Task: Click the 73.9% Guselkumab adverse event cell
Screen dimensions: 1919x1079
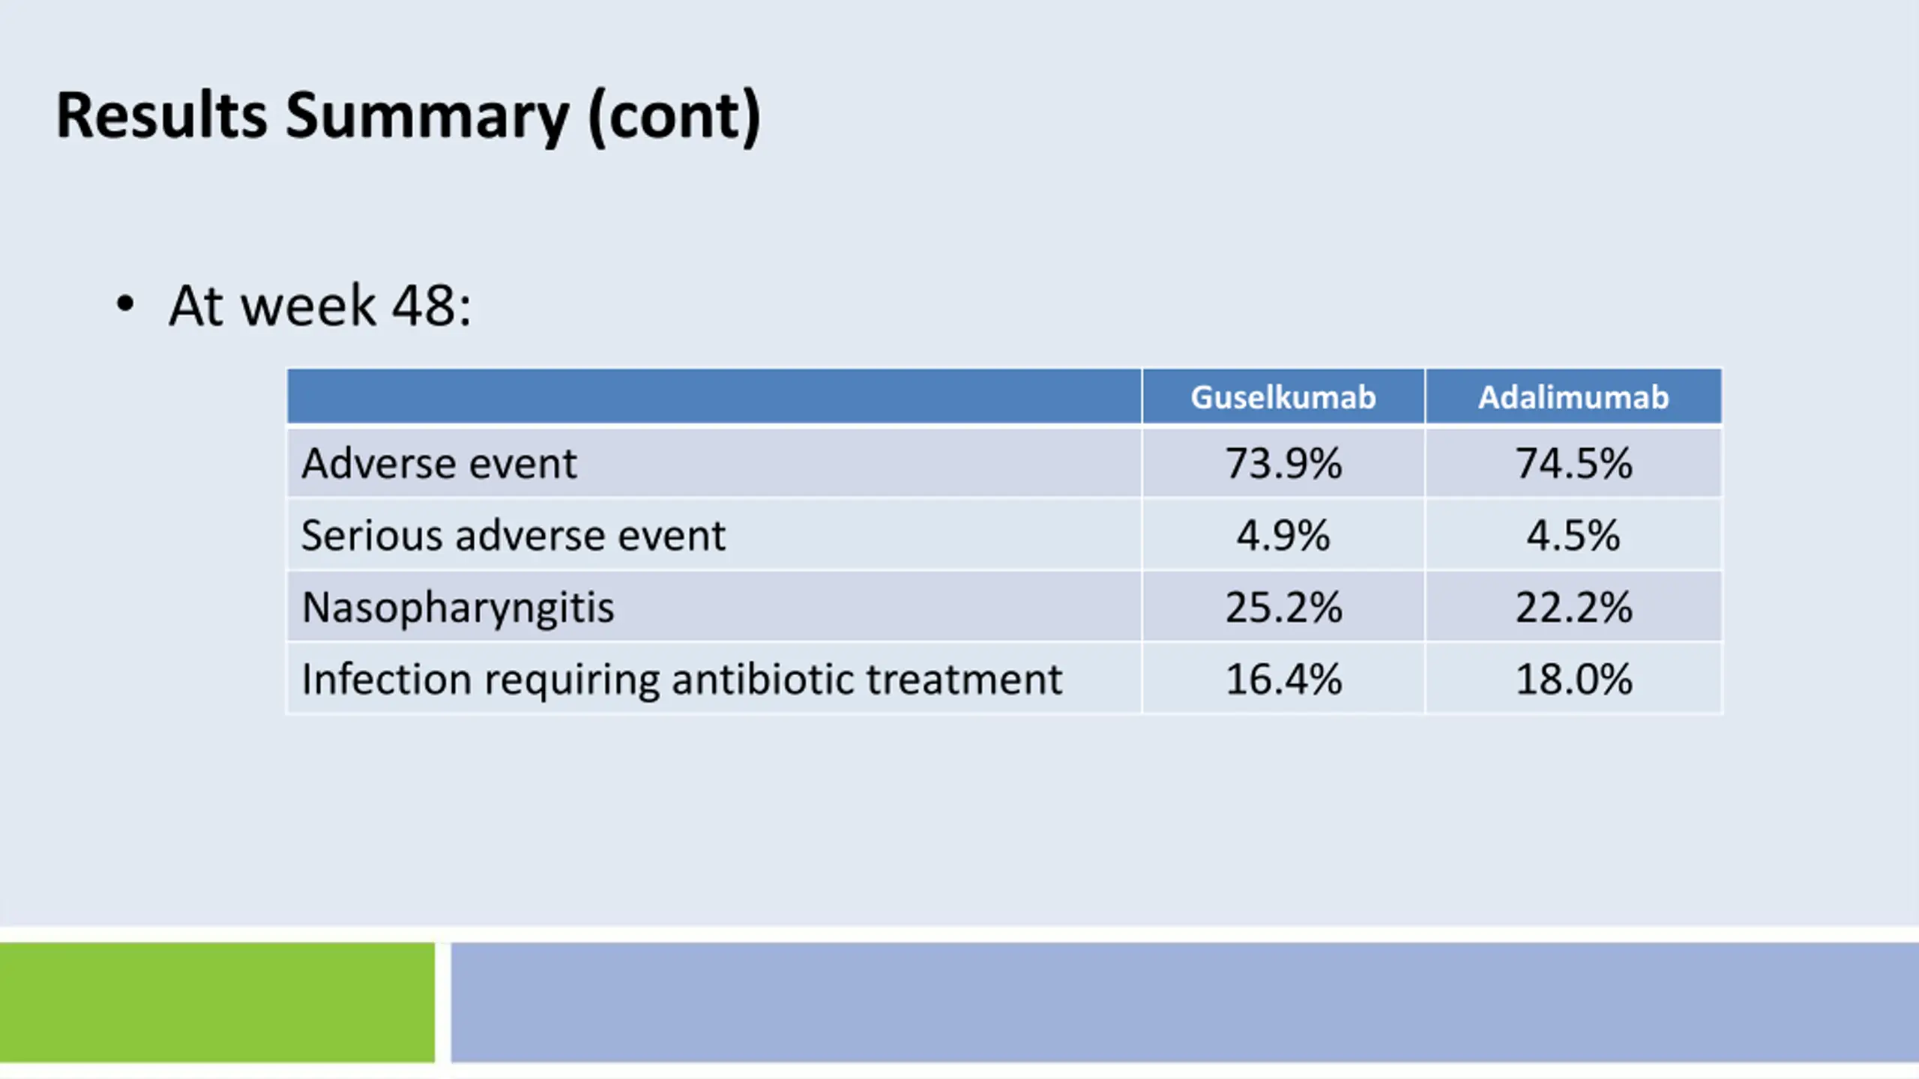Action: (x=1283, y=463)
